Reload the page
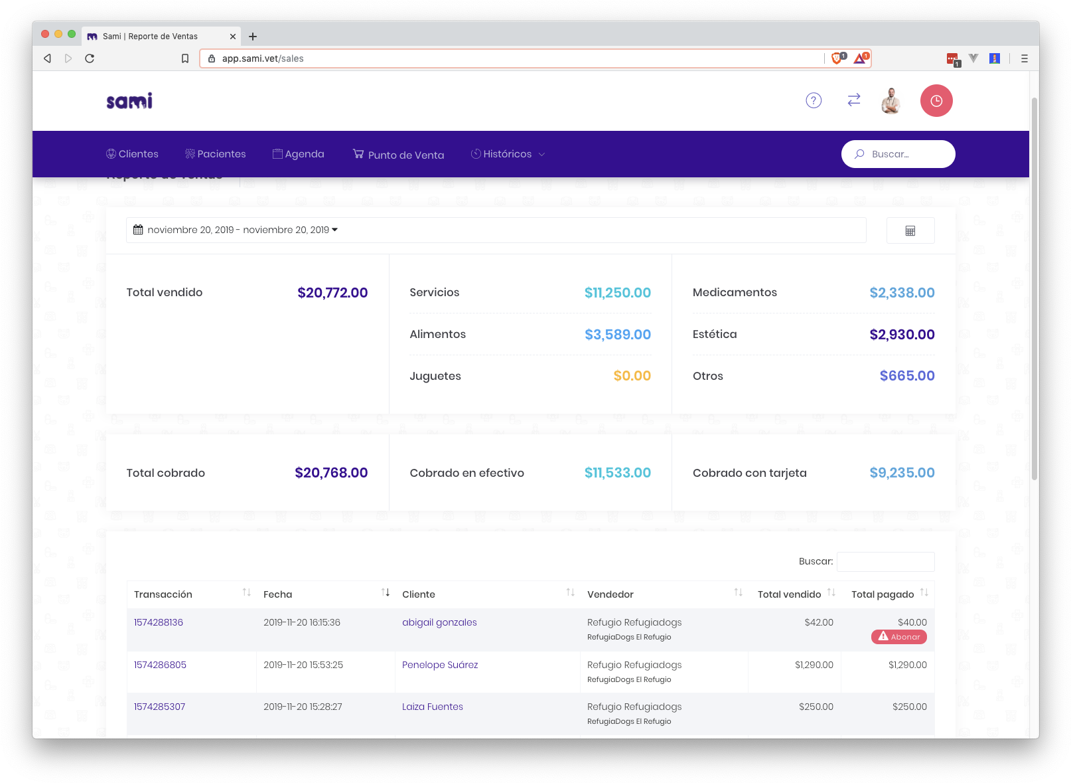The image size is (1071, 783). coord(90,58)
